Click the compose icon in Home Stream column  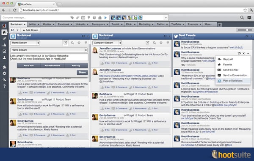pyautogui.click(x=66, y=43)
